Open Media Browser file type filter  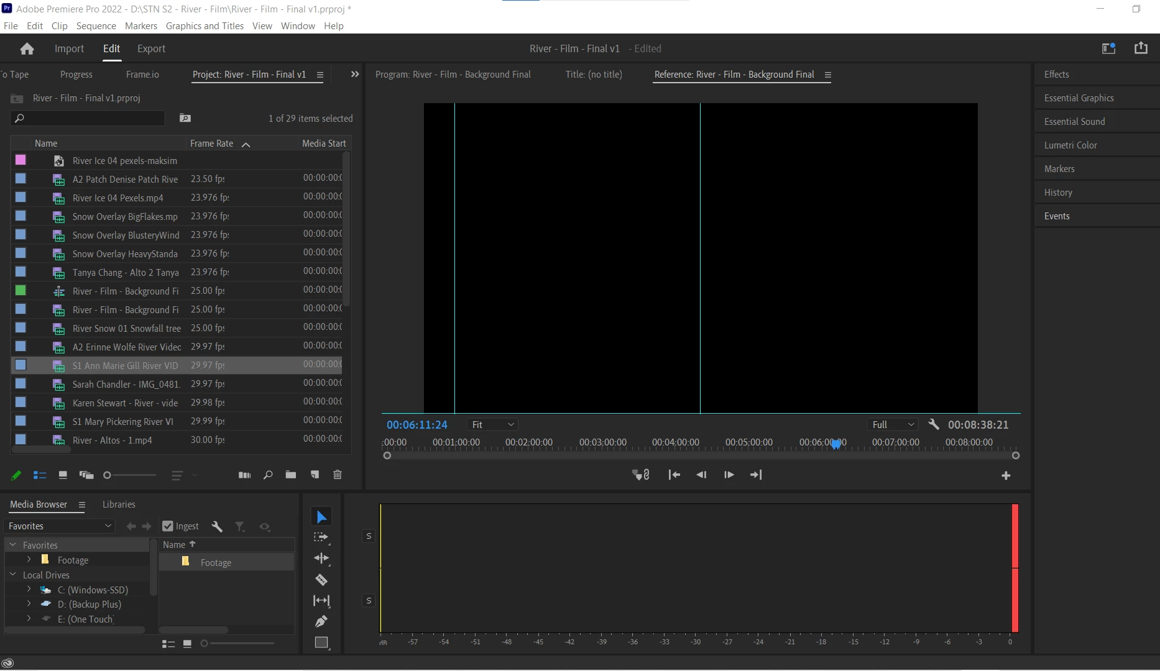[240, 527]
